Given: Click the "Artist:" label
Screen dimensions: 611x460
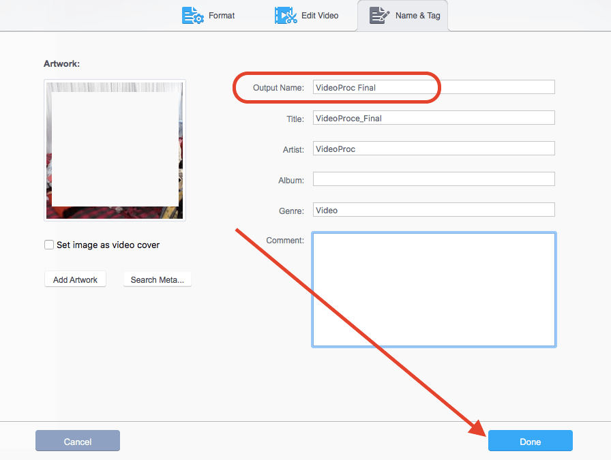Looking at the screenshot, I should click(293, 149).
